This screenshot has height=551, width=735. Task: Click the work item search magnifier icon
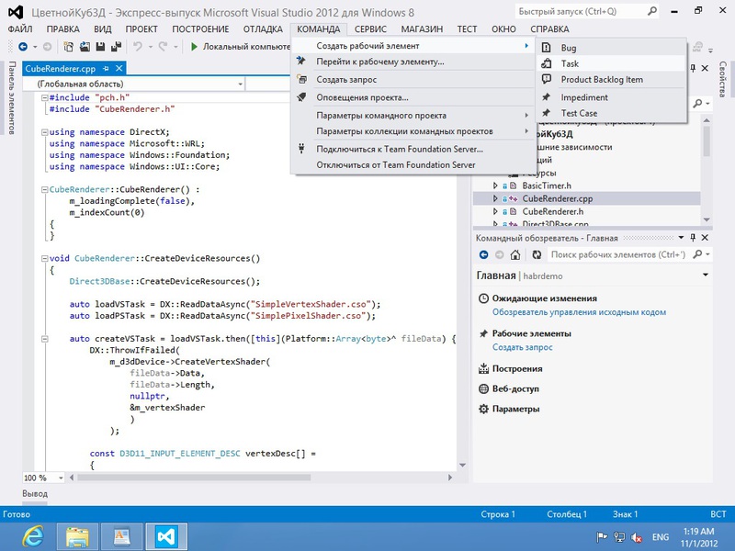697,254
